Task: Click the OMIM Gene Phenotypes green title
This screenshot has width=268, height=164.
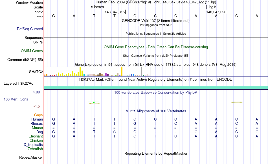Action: pyautogui.click(x=156, y=47)
